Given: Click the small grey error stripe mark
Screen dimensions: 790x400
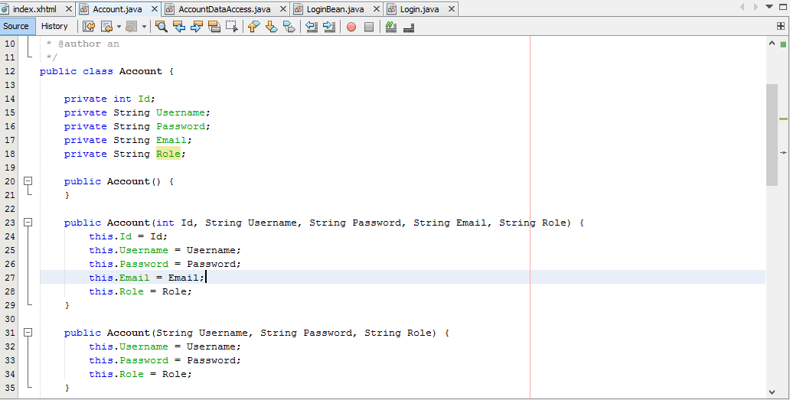Looking at the screenshot, I should pyautogui.click(x=783, y=152).
